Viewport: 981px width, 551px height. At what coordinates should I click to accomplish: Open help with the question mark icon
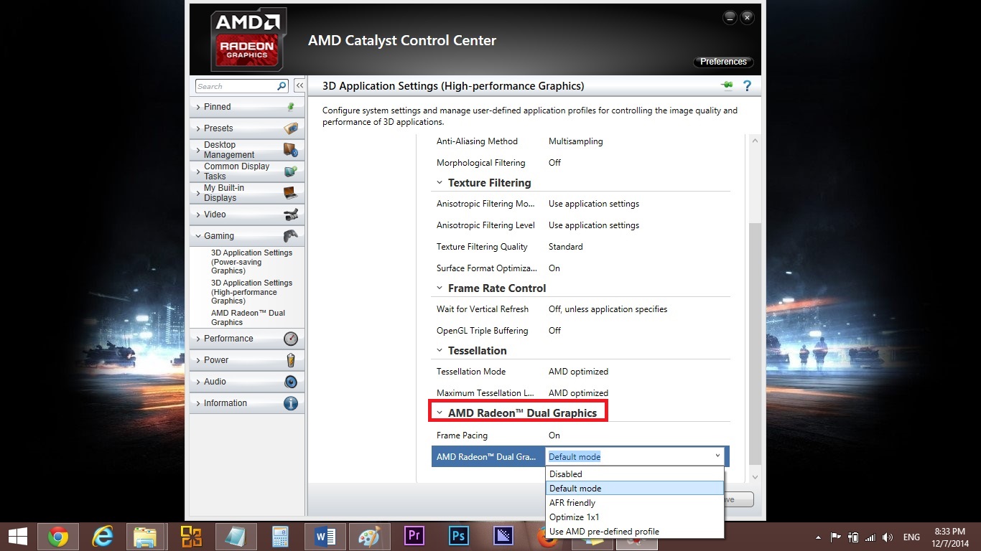tap(747, 86)
